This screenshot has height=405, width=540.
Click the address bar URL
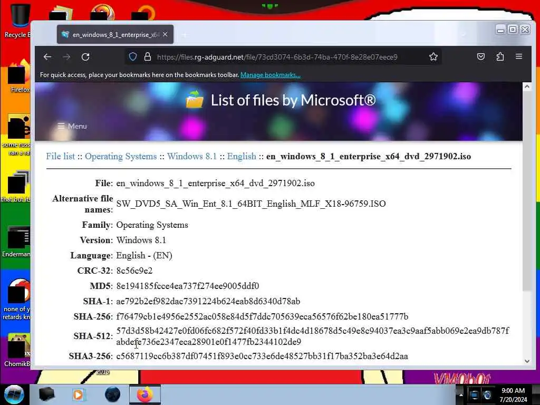277,57
